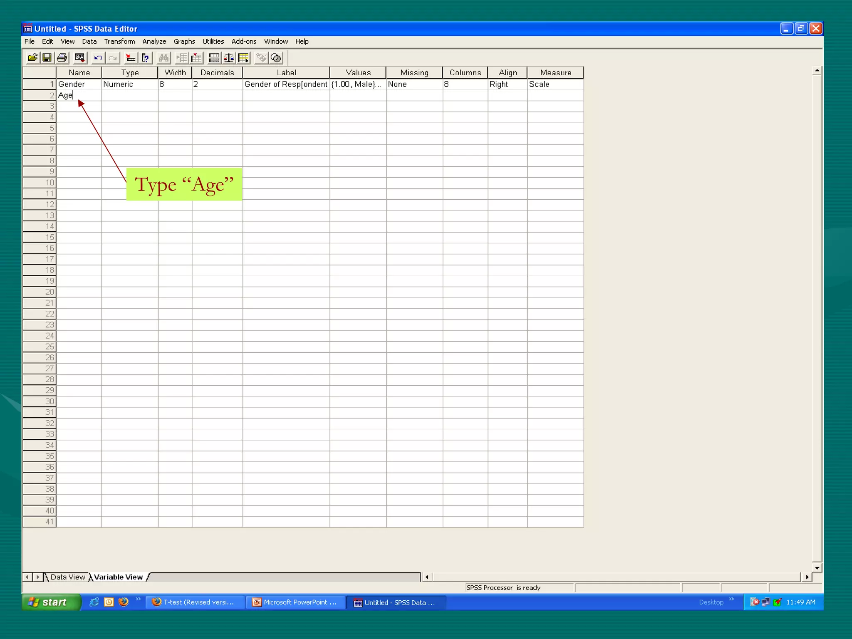This screenshot has height=639, width=852.
Task: Click the Measure cell showing Scale
Action: (x=555, y=84)
